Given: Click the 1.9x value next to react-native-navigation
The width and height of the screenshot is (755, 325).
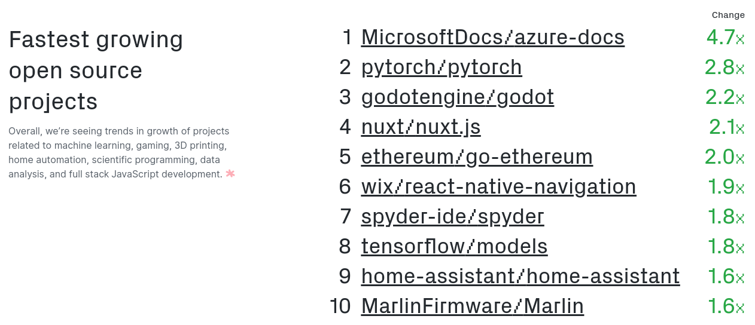Looking at the screenshot, I should (x=726, y=186).
